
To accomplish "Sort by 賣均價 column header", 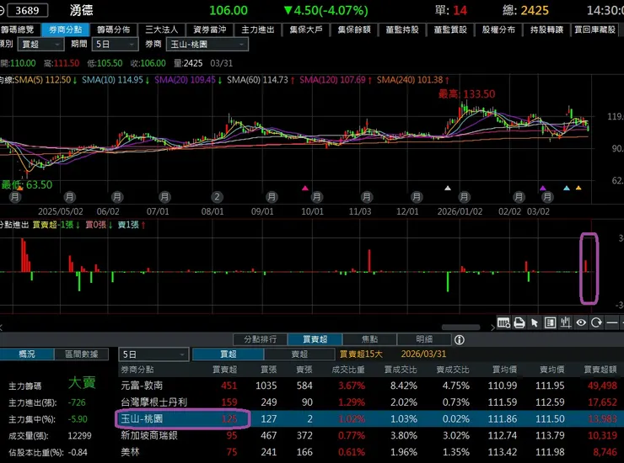I will 551,370.
